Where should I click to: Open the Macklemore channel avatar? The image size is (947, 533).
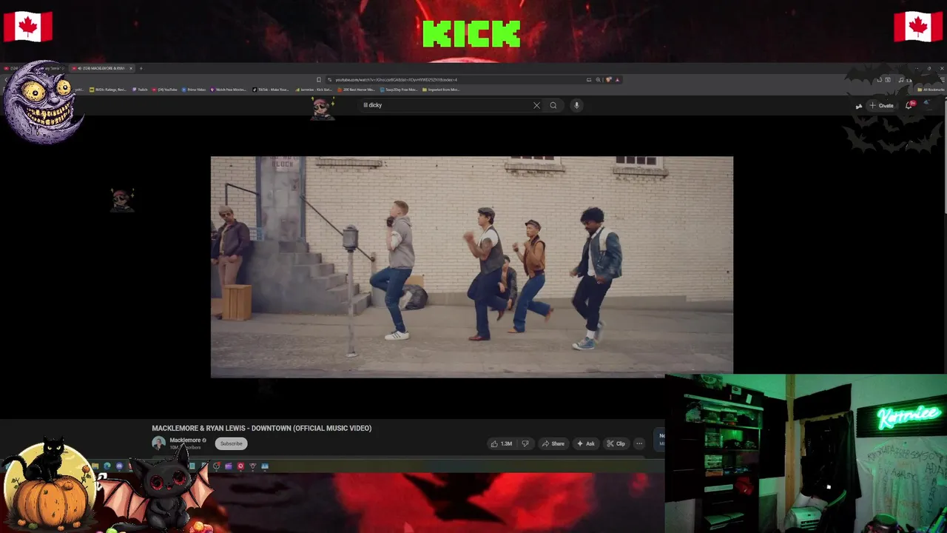[158, 443]
